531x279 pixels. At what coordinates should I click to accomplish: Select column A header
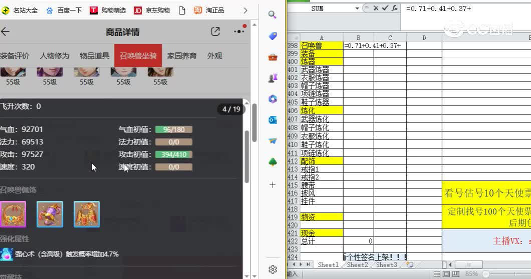(322, 37)
